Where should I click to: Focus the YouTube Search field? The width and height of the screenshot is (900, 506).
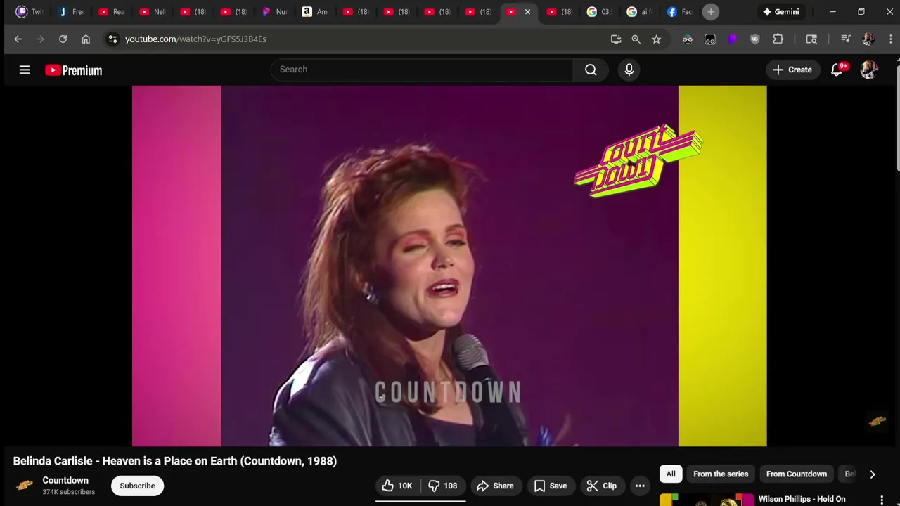coord(422,70)
